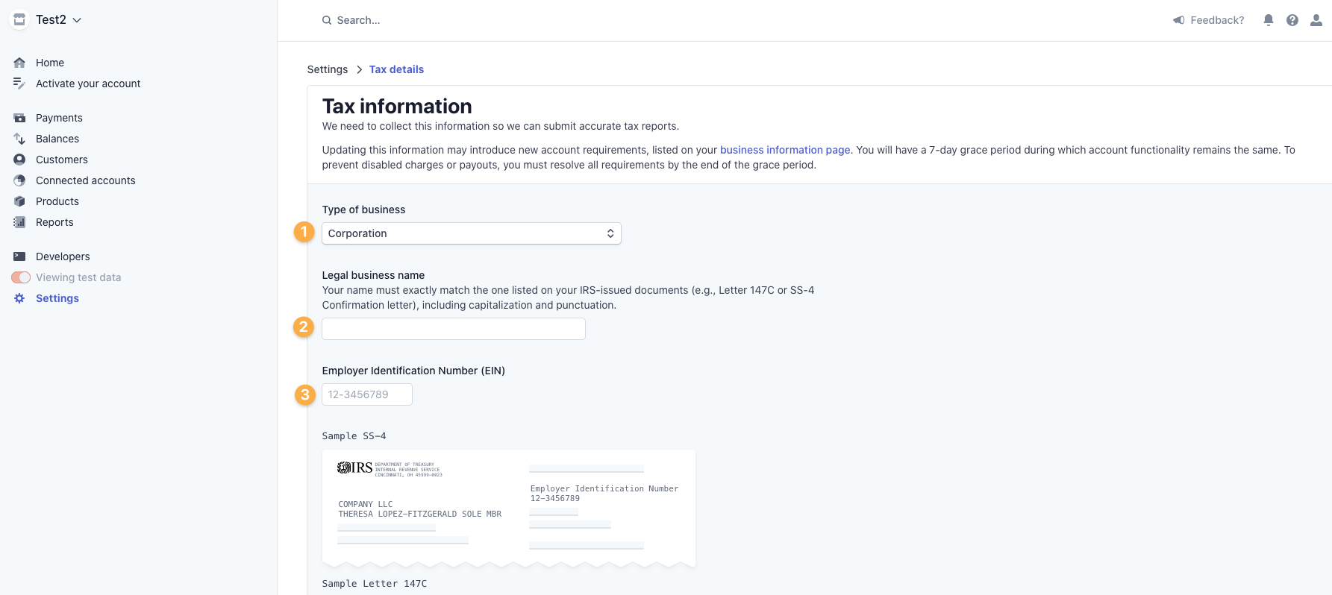Click the Payments icon in sidebar
The width and height of the screenshot is (1332, 595).
(19, 118)
